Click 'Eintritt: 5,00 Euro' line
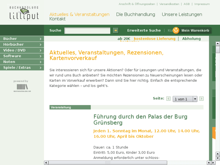The height and width of the screenshot is (165, 220). click(x=124, y=153)
